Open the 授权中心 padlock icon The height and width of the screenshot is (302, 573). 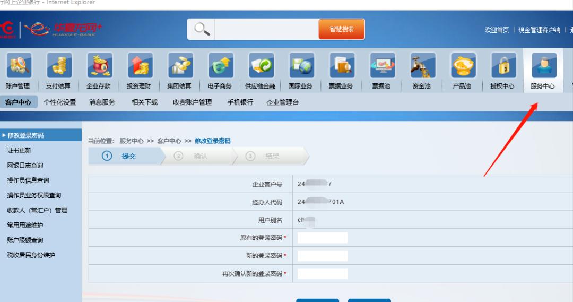(504, 65)
